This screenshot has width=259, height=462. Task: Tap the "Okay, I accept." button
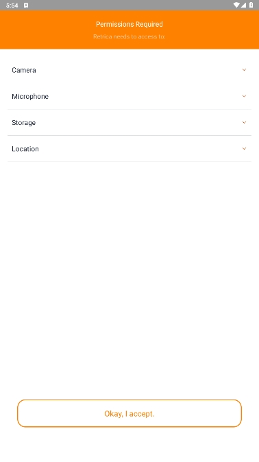point(129,413)
